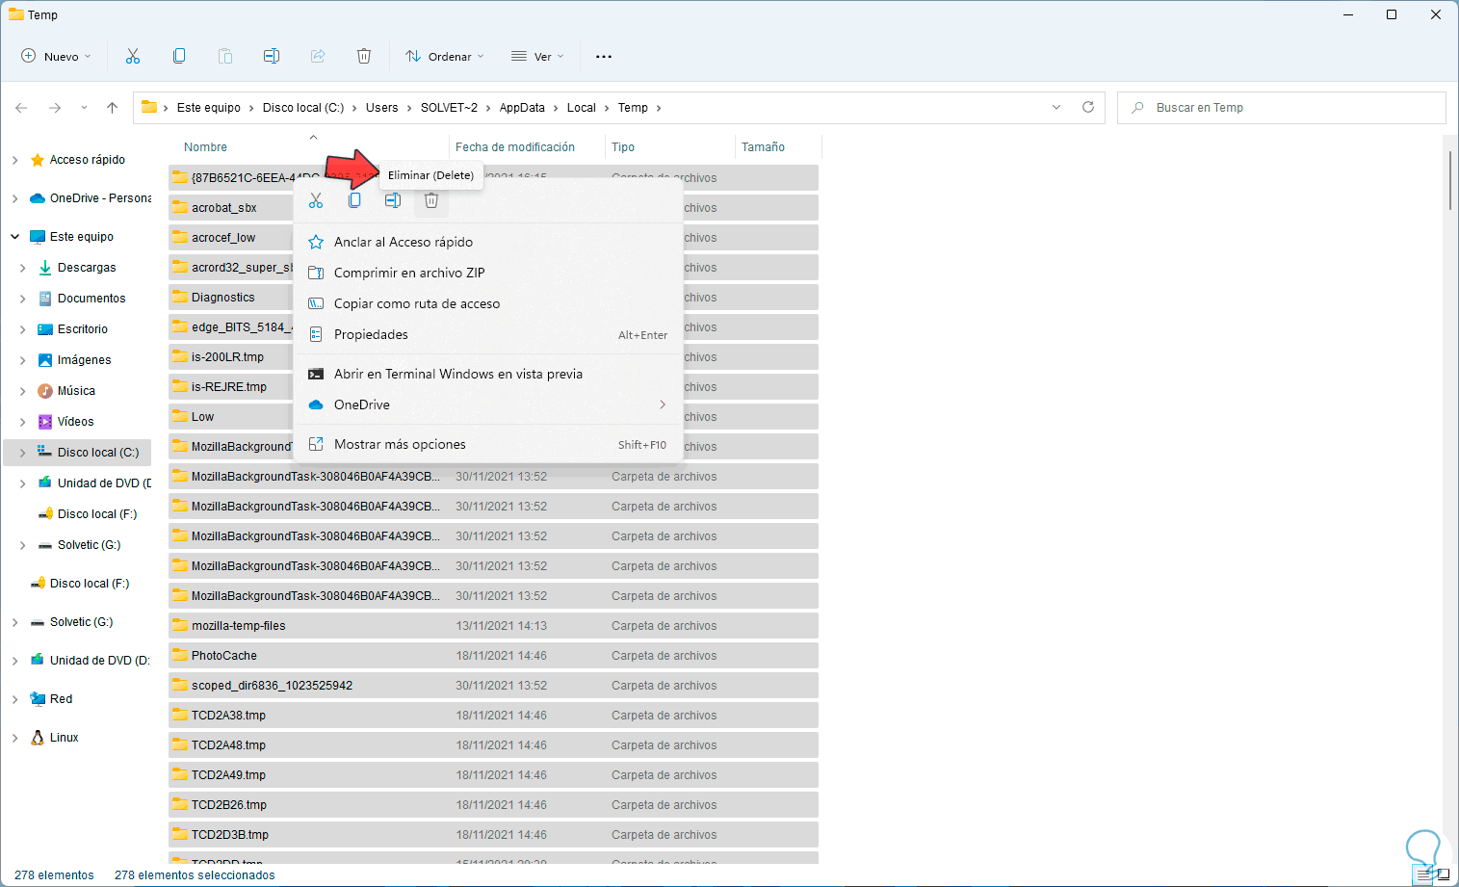Select the mozilla-temp-files folder
1459x887 pixels.
click(493, 626)
